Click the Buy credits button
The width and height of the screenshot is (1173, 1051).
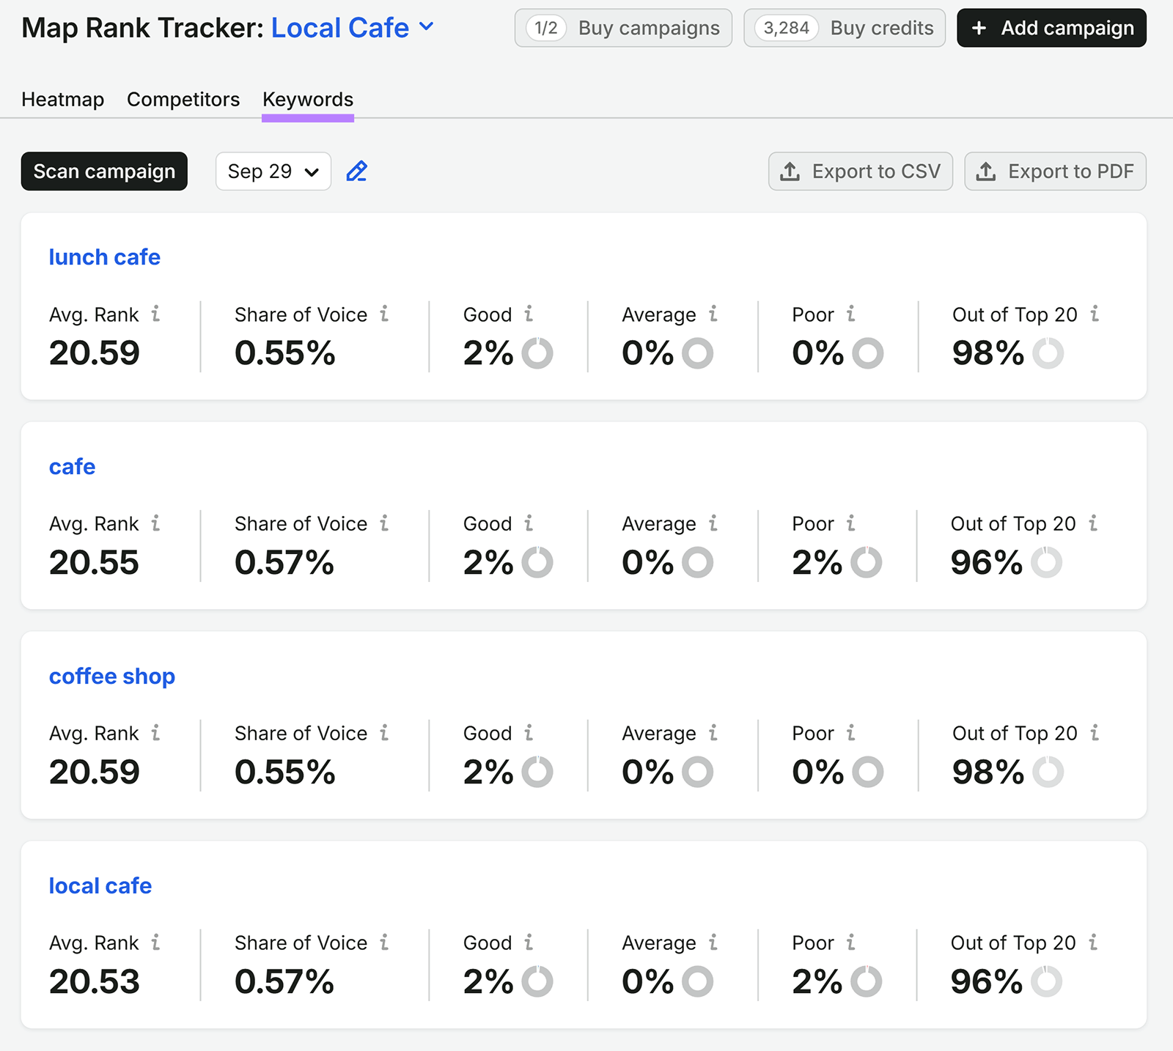coord(845,28)
